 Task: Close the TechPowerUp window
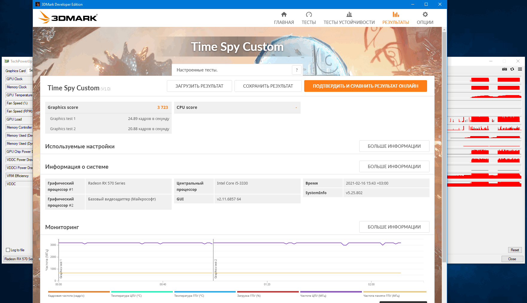pyautogui.click(x=518, y=61)
